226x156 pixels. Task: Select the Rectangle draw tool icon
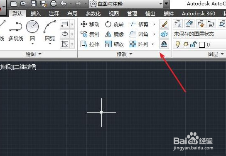[x=65, y=24]
